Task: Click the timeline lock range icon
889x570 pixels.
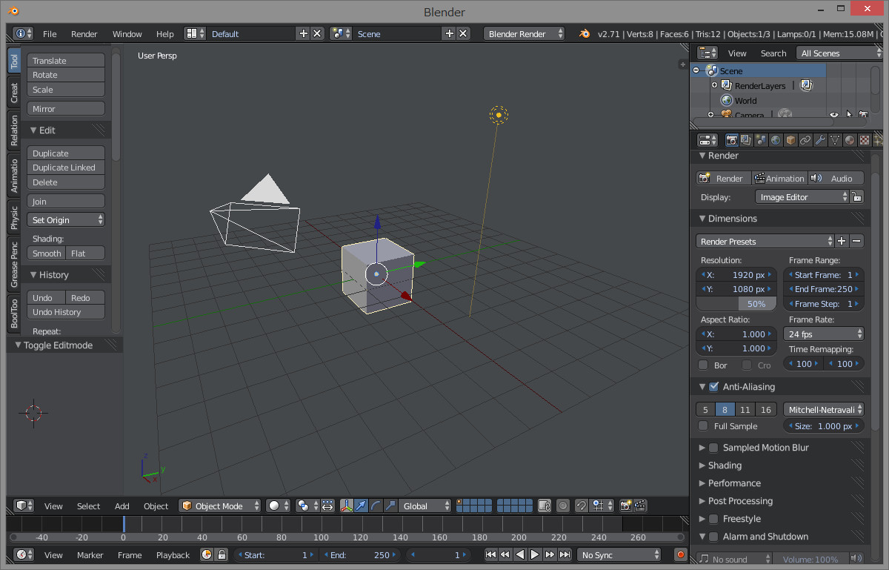Action: pyautogui.click(x=220, y=554)
